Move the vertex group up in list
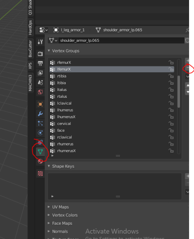The image size is (194, 239). click(188, 86)
